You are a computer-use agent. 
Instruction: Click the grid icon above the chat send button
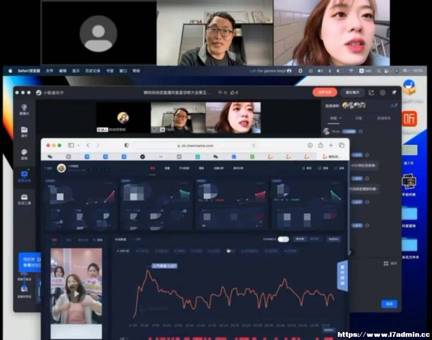386,264
